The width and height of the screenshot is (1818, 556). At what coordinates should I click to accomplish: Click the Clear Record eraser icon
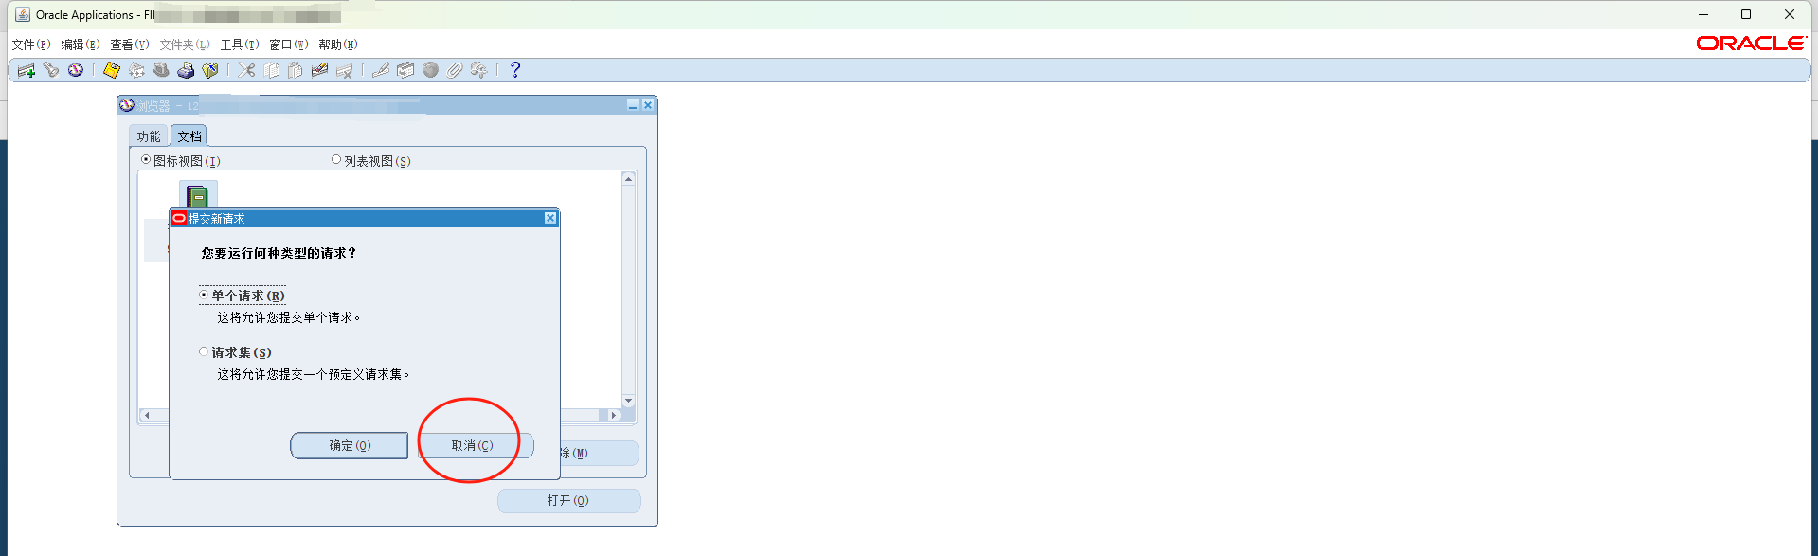pyautogui.click(x=319, y=70)
